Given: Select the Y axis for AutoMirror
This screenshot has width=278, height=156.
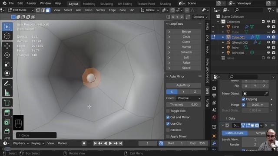Looking at the screenshot, I should [183, 92].
